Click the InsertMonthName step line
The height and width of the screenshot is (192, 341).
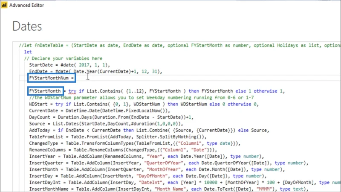tap(169, 189)
